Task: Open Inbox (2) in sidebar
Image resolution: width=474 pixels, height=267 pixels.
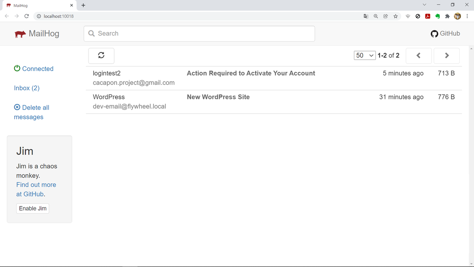Action: coord(27,88)
